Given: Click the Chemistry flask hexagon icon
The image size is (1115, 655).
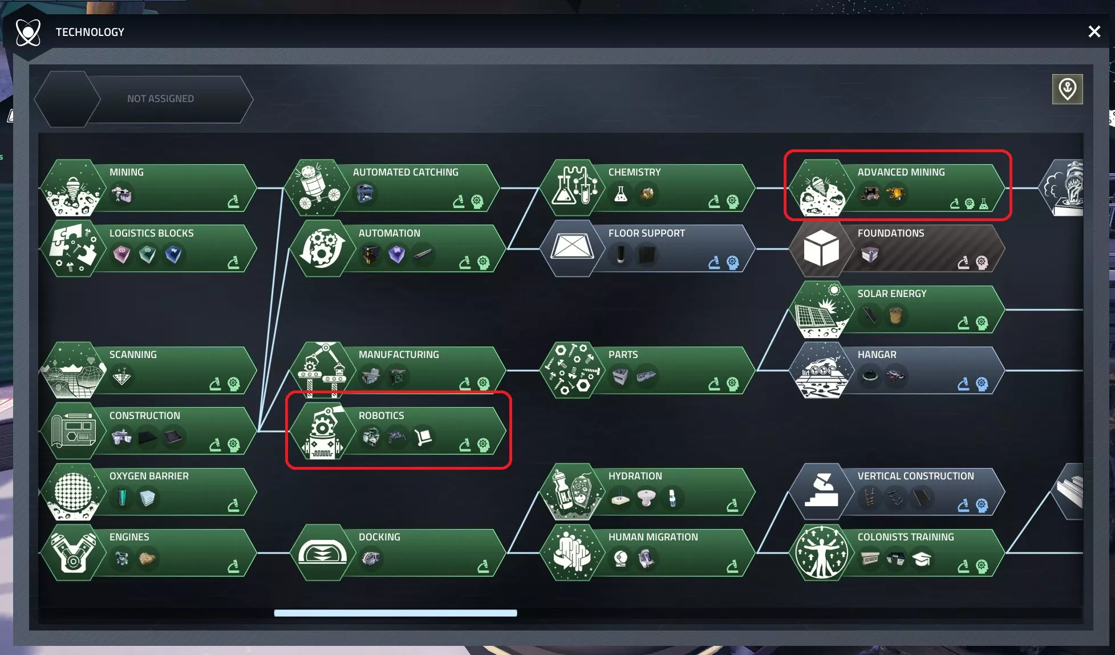Looking at the screenshot, I should click(572, 188).
